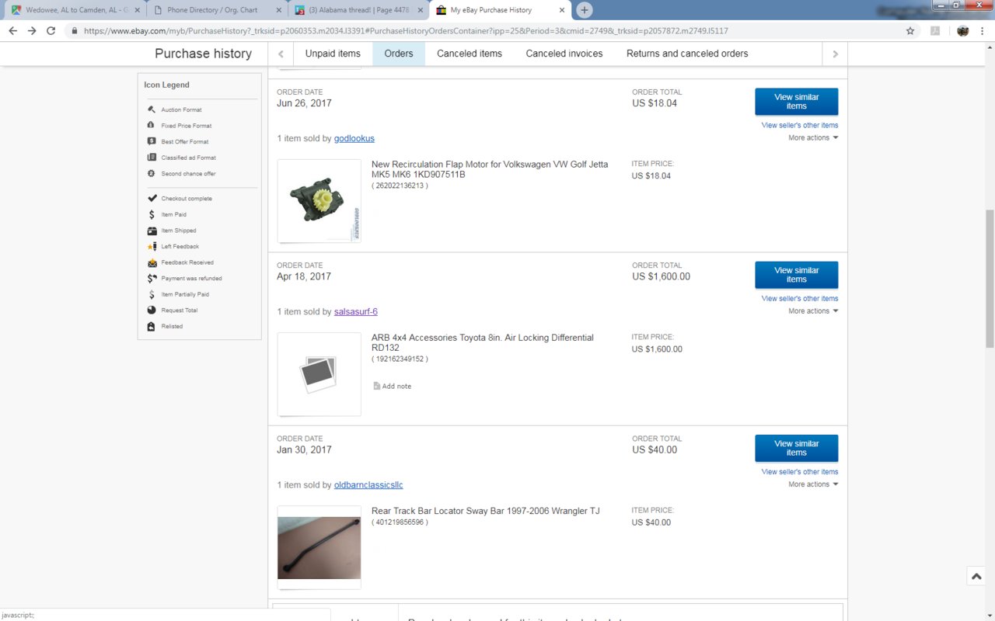Open seller godlookus profile link
This screenshot has height=621, width=995.
coord(354,138)
